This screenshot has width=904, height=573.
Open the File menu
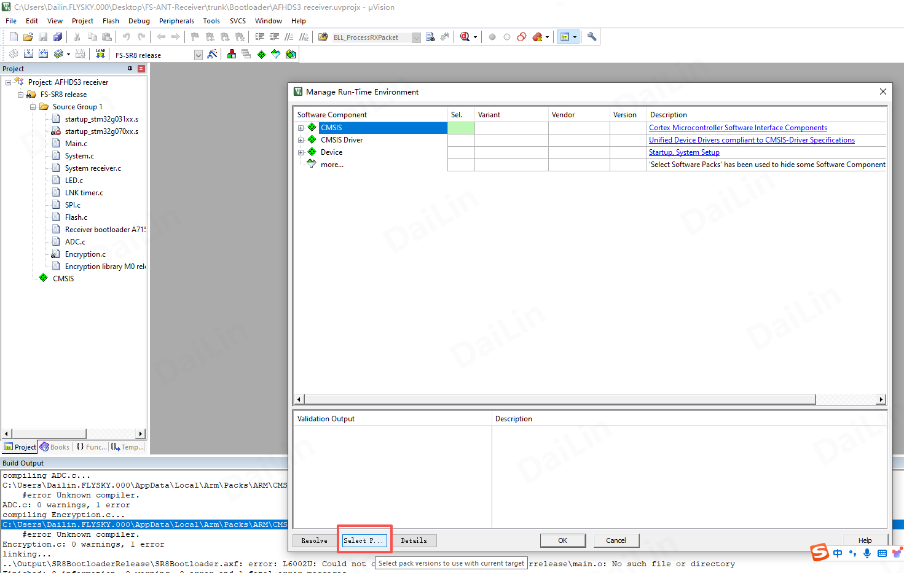[x=11, y=21]
